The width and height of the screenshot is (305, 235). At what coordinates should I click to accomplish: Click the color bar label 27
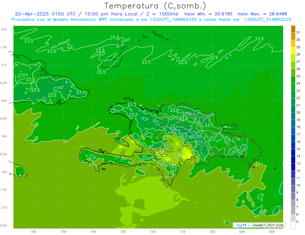298,62
